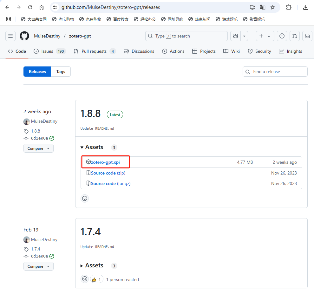View verified check for 1.8.8 commit

pos(52,138)
